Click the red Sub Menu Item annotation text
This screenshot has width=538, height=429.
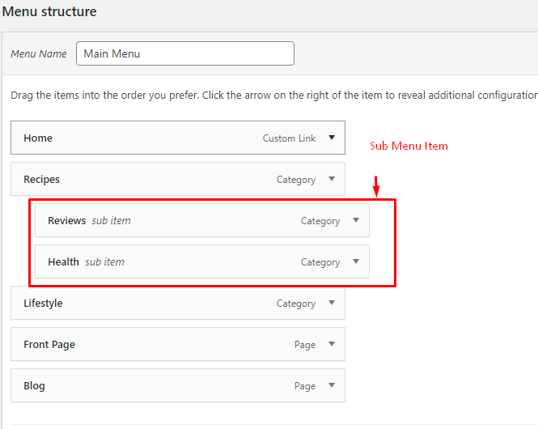pos(409,147)
